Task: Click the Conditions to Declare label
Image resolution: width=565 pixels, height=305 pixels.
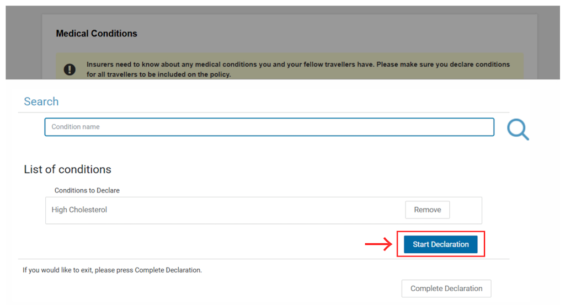Action: click(x=87, y=190)
